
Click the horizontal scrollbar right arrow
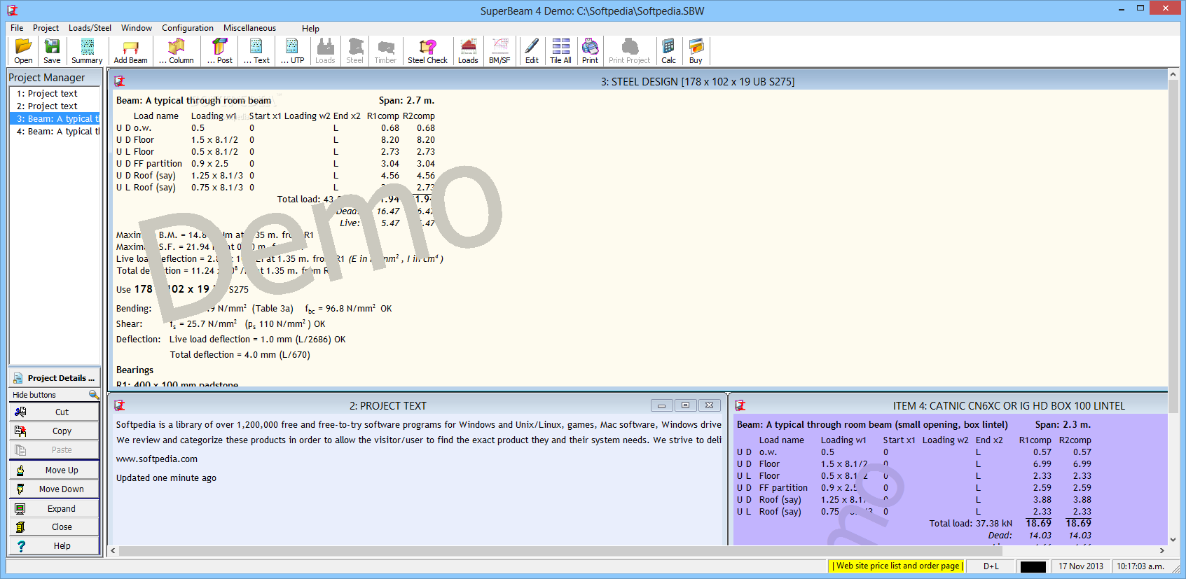[1162, 551]
